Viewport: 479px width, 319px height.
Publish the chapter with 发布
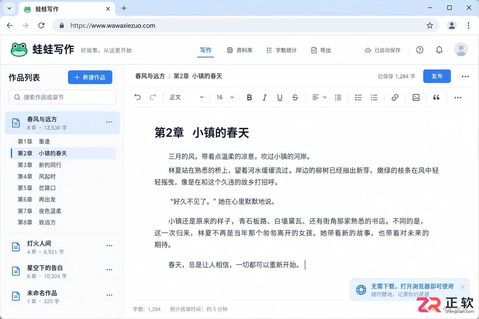pyautogui.click(x=437, y=76)
